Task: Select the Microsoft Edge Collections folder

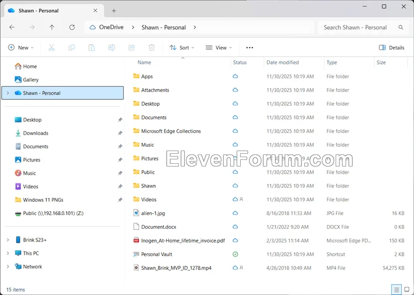Action: pos(171,131)
